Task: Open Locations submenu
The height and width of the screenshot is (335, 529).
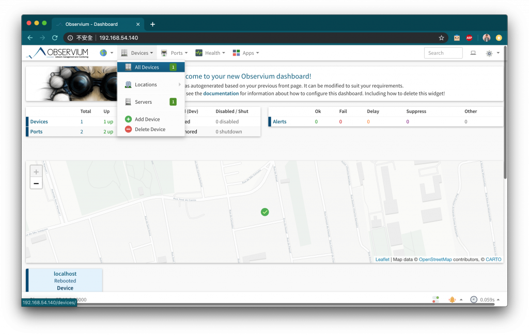Action: pyautogui.click(x=151, y=85)
